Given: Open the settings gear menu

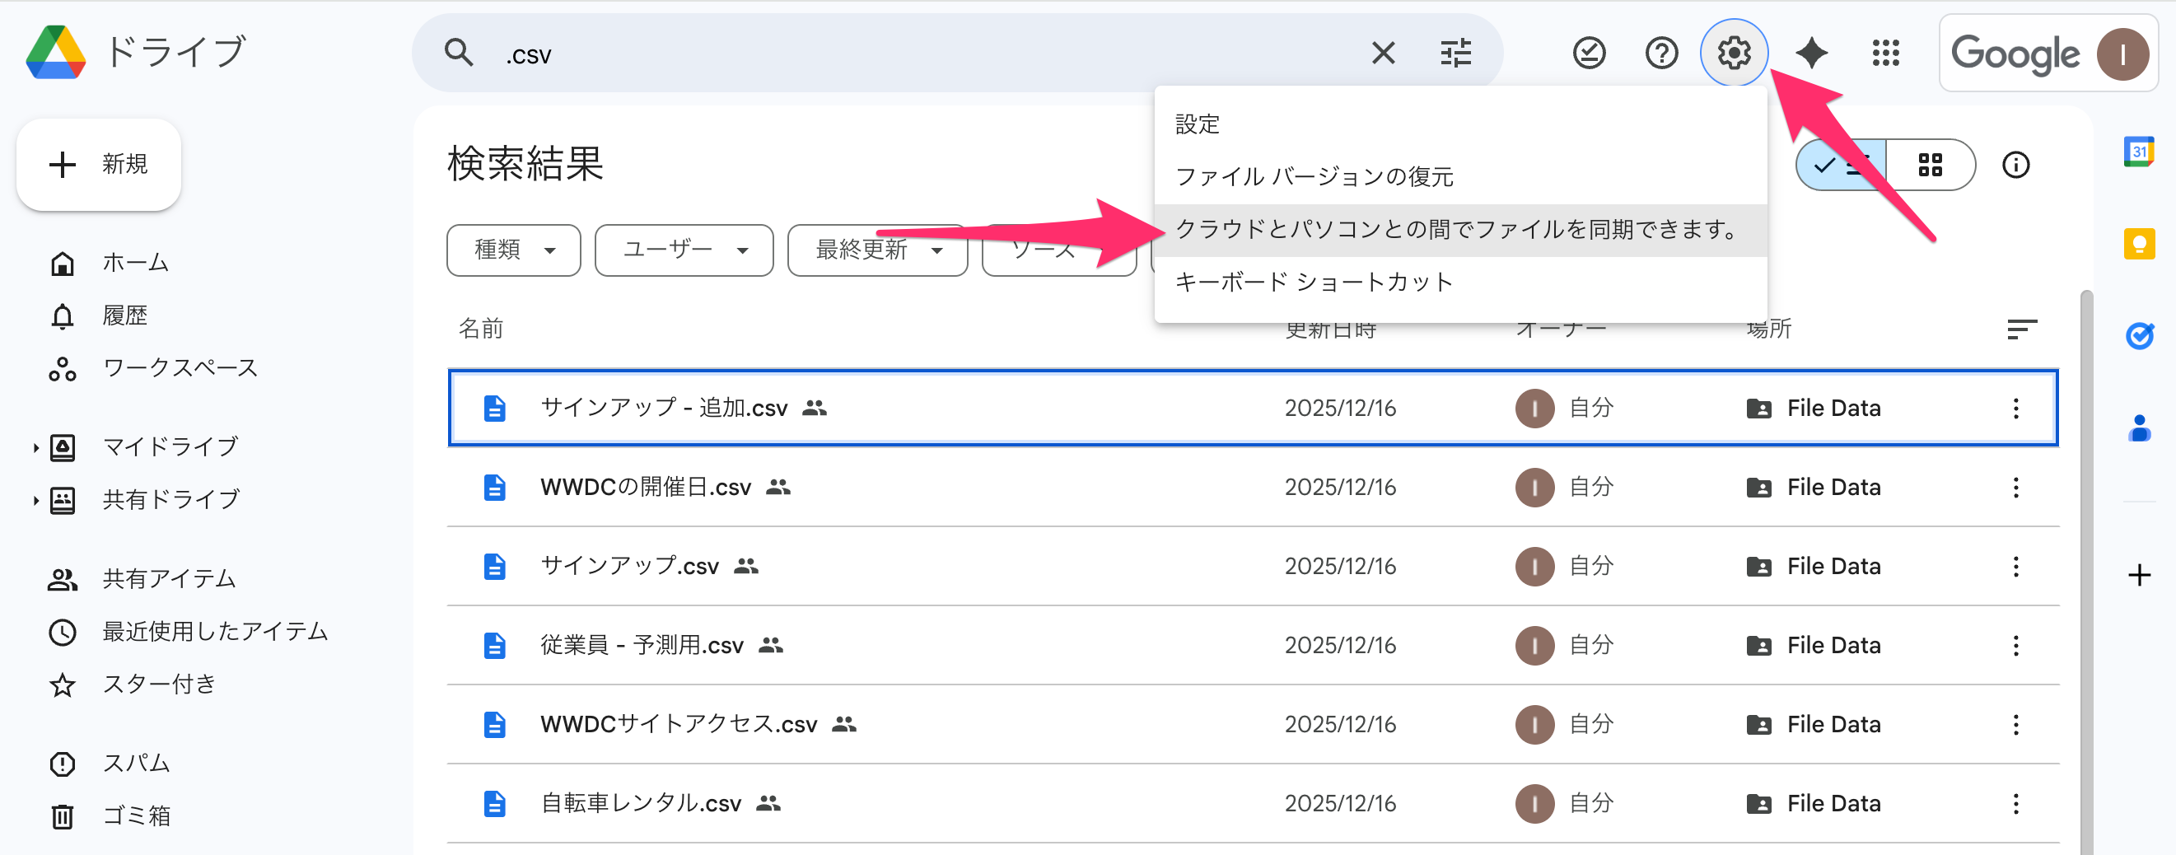Looking at the screenshot, I should (1734, 54).
